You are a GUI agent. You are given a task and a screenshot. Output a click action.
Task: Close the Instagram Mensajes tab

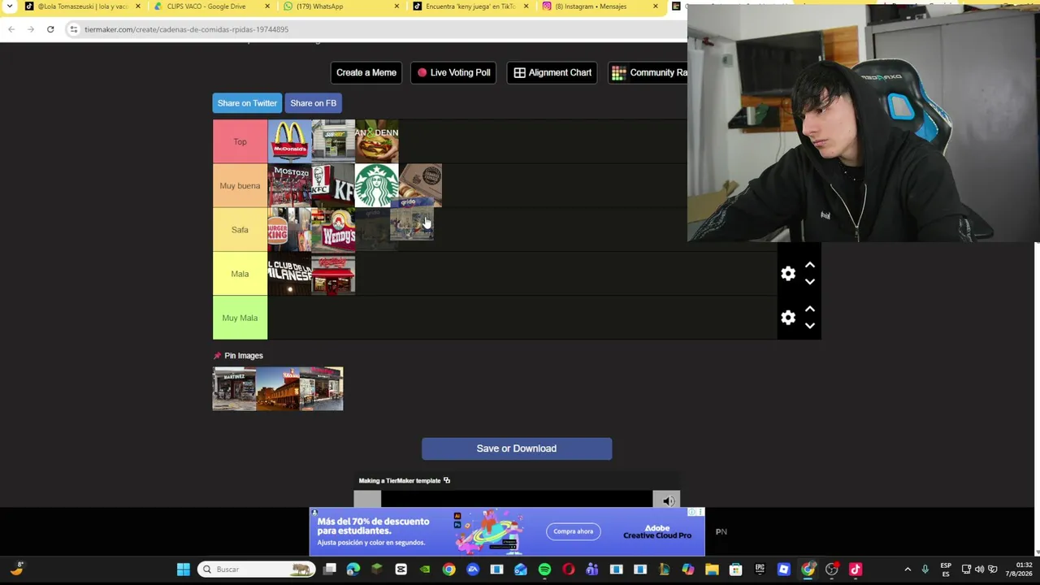click(x=655, y=6)
